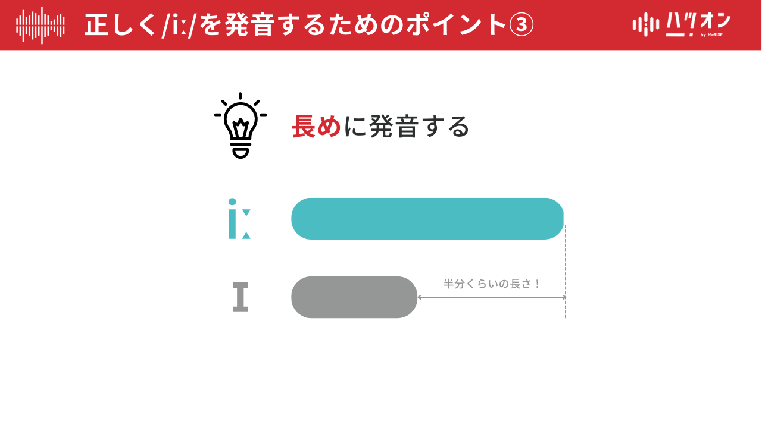Click the right arrowhead by dashed line

click(563, 297)
